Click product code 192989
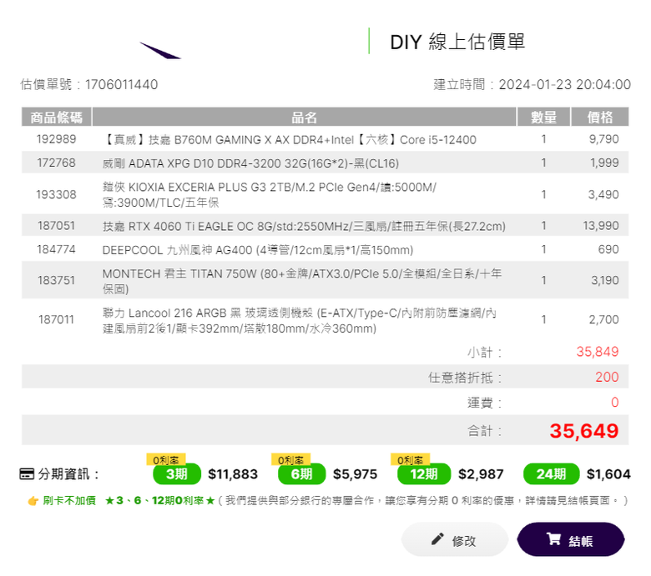 pyautogui.click(x=57, y=139)
